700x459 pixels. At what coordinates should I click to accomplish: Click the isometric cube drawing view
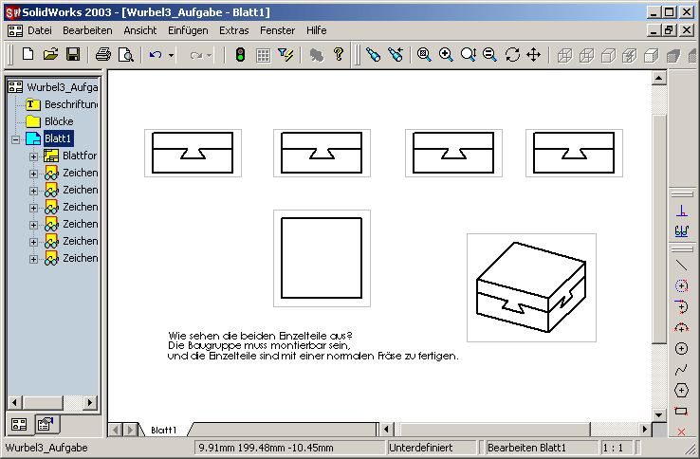(530, 288)
